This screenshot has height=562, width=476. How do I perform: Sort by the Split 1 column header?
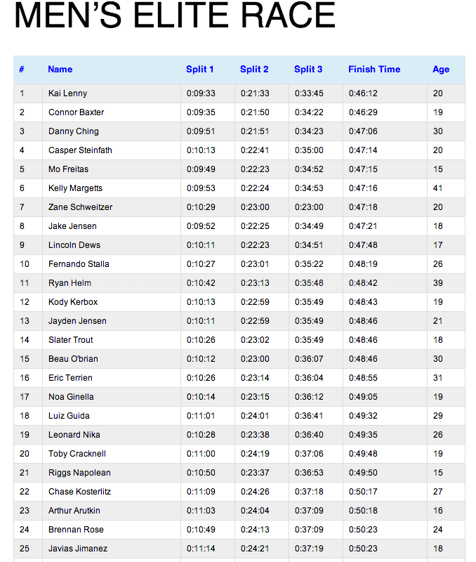pos(200,70)
